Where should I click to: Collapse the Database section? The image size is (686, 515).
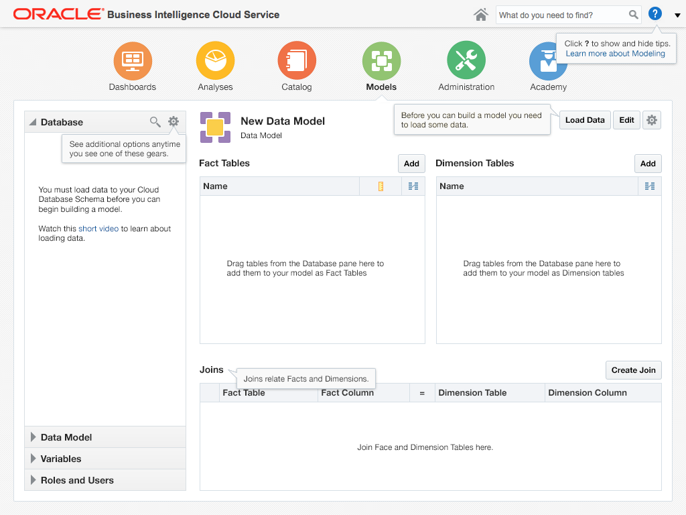click(33, 122)
